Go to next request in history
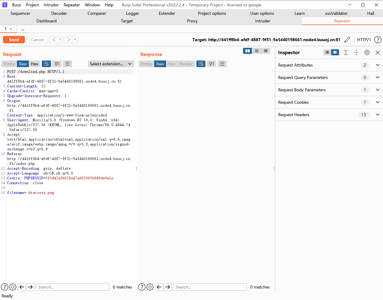This screenshot has height=300, width=383. click(x=69, y=39)
